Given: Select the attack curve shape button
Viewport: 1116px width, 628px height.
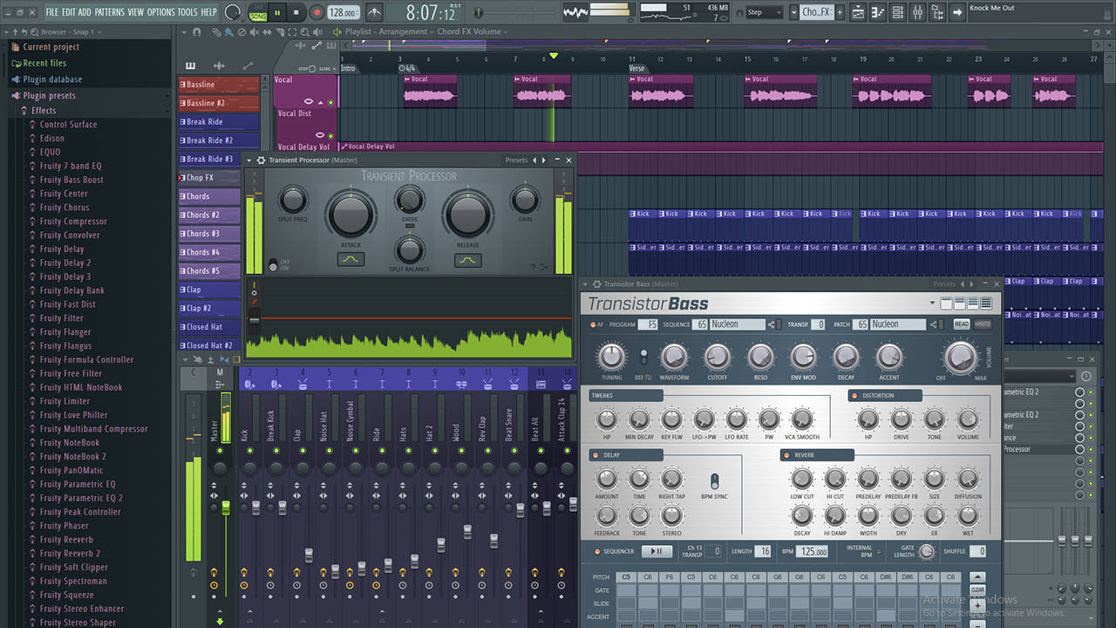Looking at the screenshot, I should click(x=350, y=259).
